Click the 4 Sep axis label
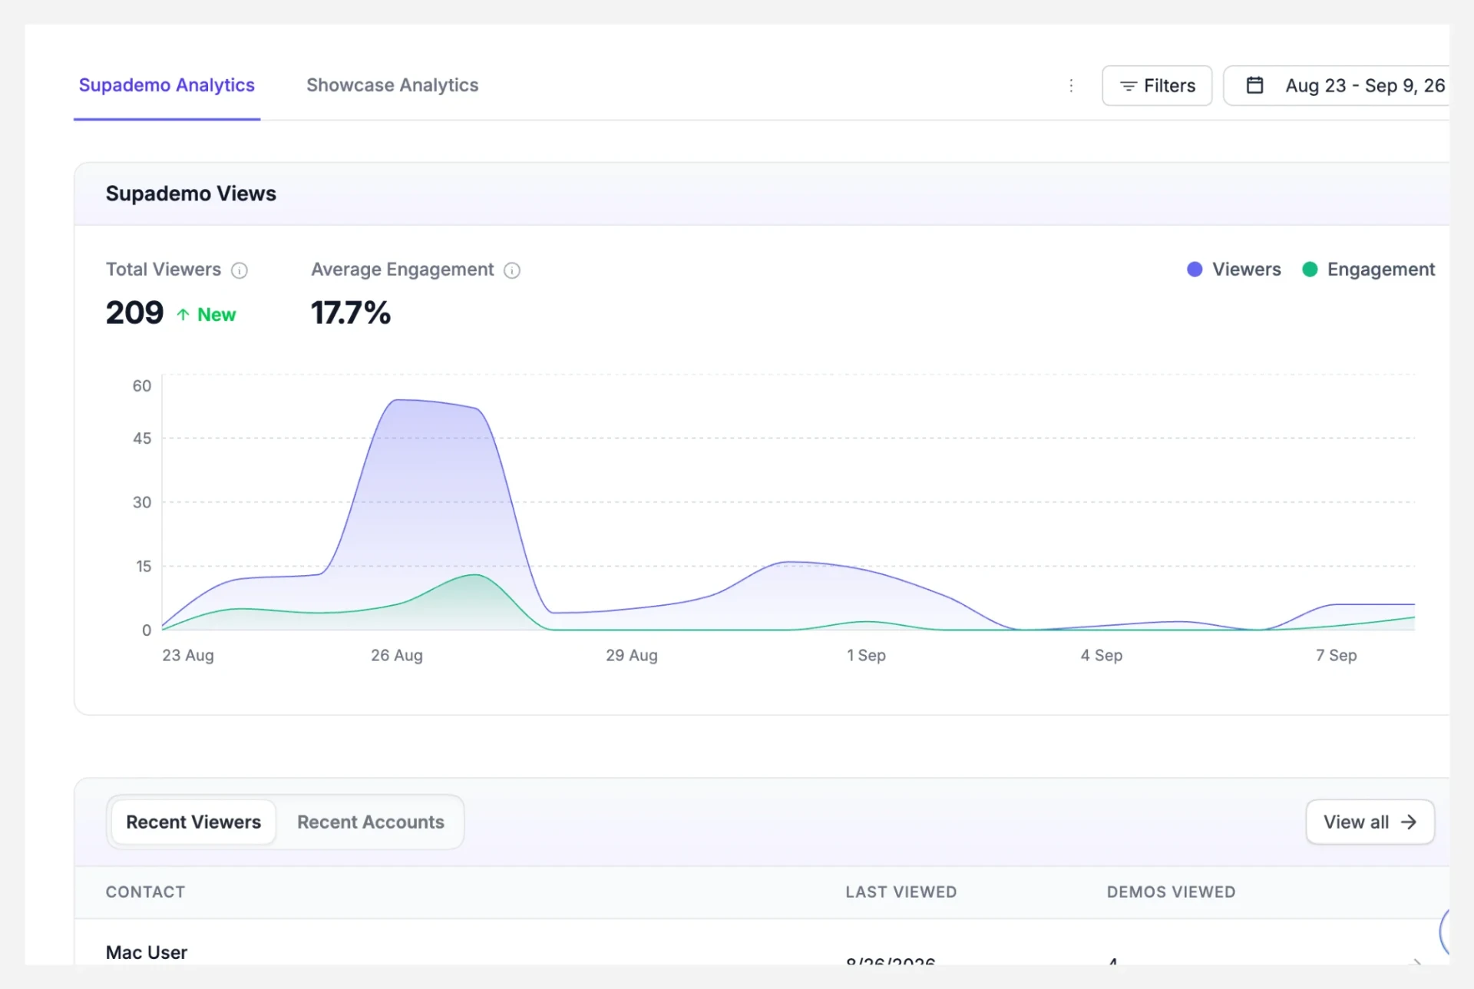Image resolution: width=1474 pixels, height=989 pixels. (x=1102, y=656)
